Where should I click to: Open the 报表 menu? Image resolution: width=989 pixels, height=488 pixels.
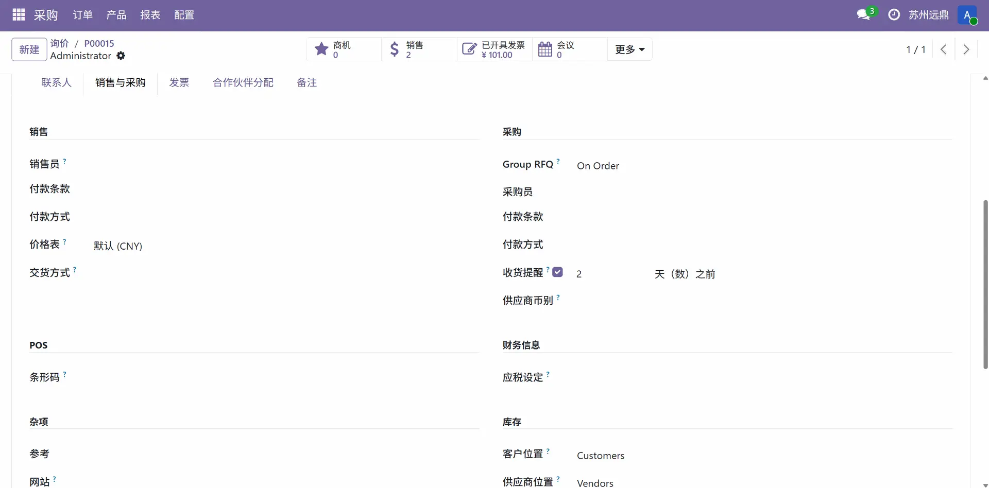pyautogui.click(x=150, y=15)
